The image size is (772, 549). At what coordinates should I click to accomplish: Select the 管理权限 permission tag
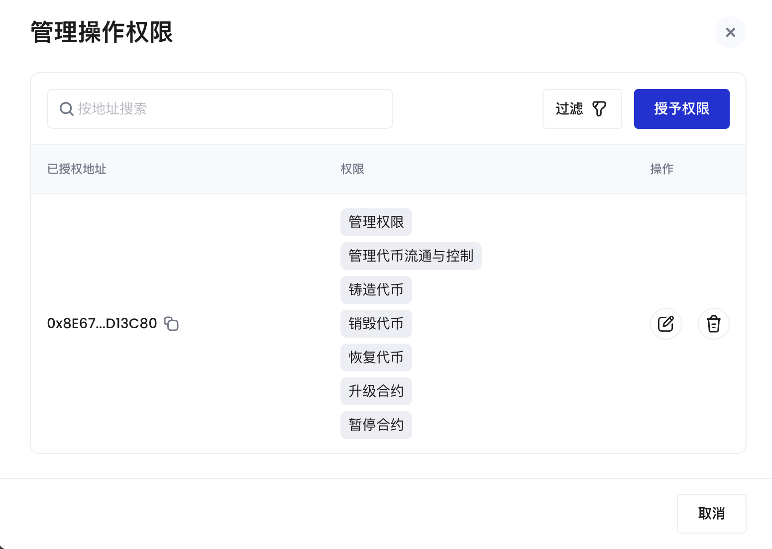[x=376, y=222]
